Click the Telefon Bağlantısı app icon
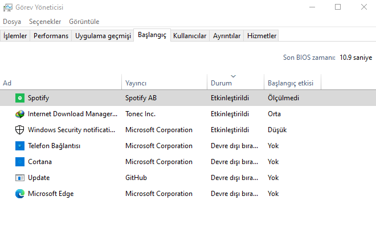This screenshot has width=376, height=233. (x=20, y=146)
